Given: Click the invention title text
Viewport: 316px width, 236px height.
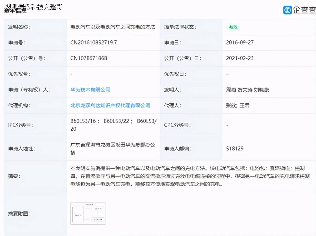Looking at the screenshot, I should click(113, 27).
